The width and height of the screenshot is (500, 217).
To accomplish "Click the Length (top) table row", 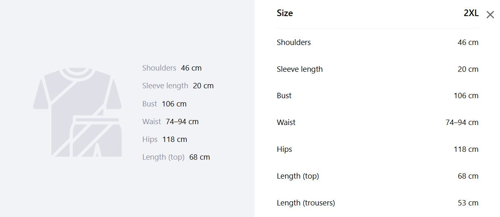I will tap(378, 176).
